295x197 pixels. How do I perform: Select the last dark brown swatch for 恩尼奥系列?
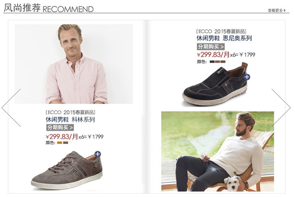coord(223,61)
